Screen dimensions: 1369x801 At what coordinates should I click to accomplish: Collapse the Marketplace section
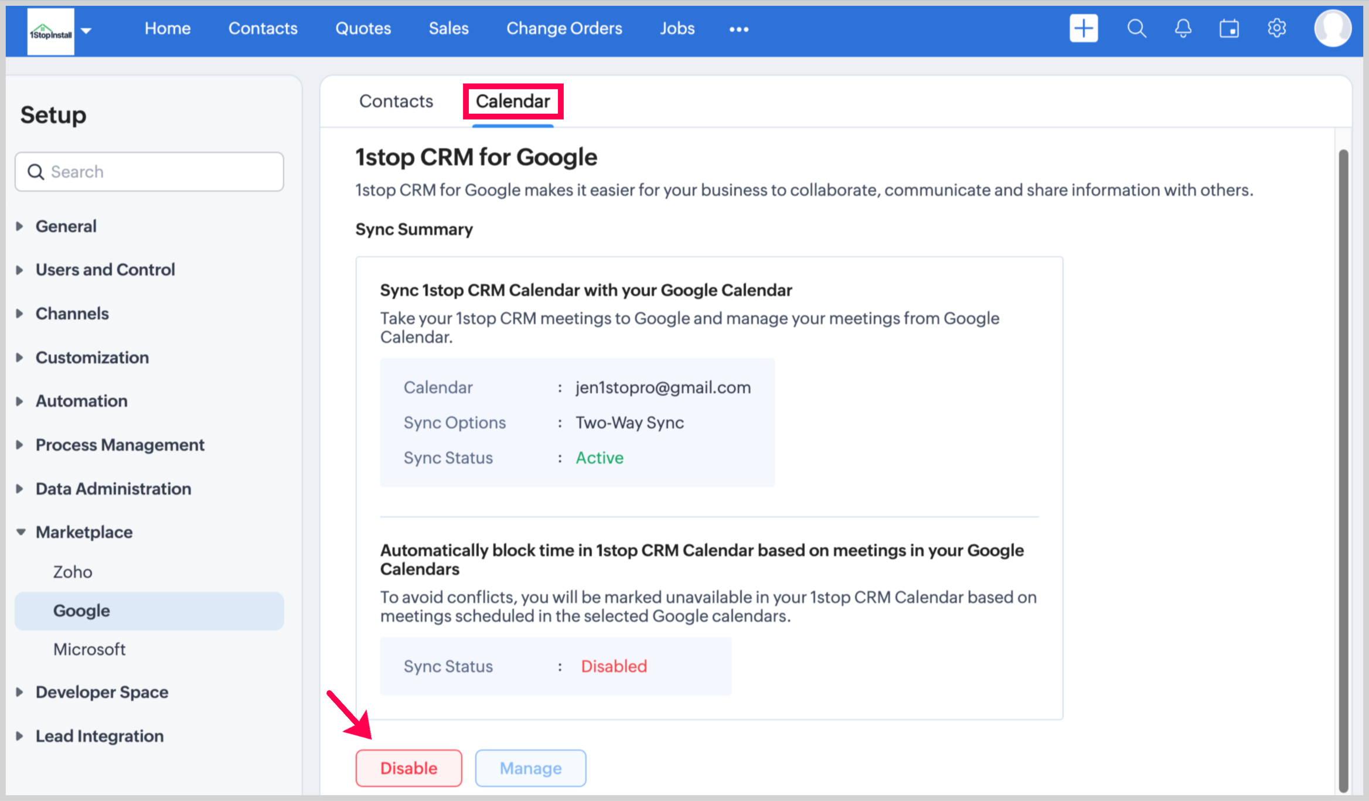click(84, 532)
